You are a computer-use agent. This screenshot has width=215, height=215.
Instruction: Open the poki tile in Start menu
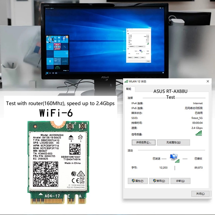(x=65, y=61)
